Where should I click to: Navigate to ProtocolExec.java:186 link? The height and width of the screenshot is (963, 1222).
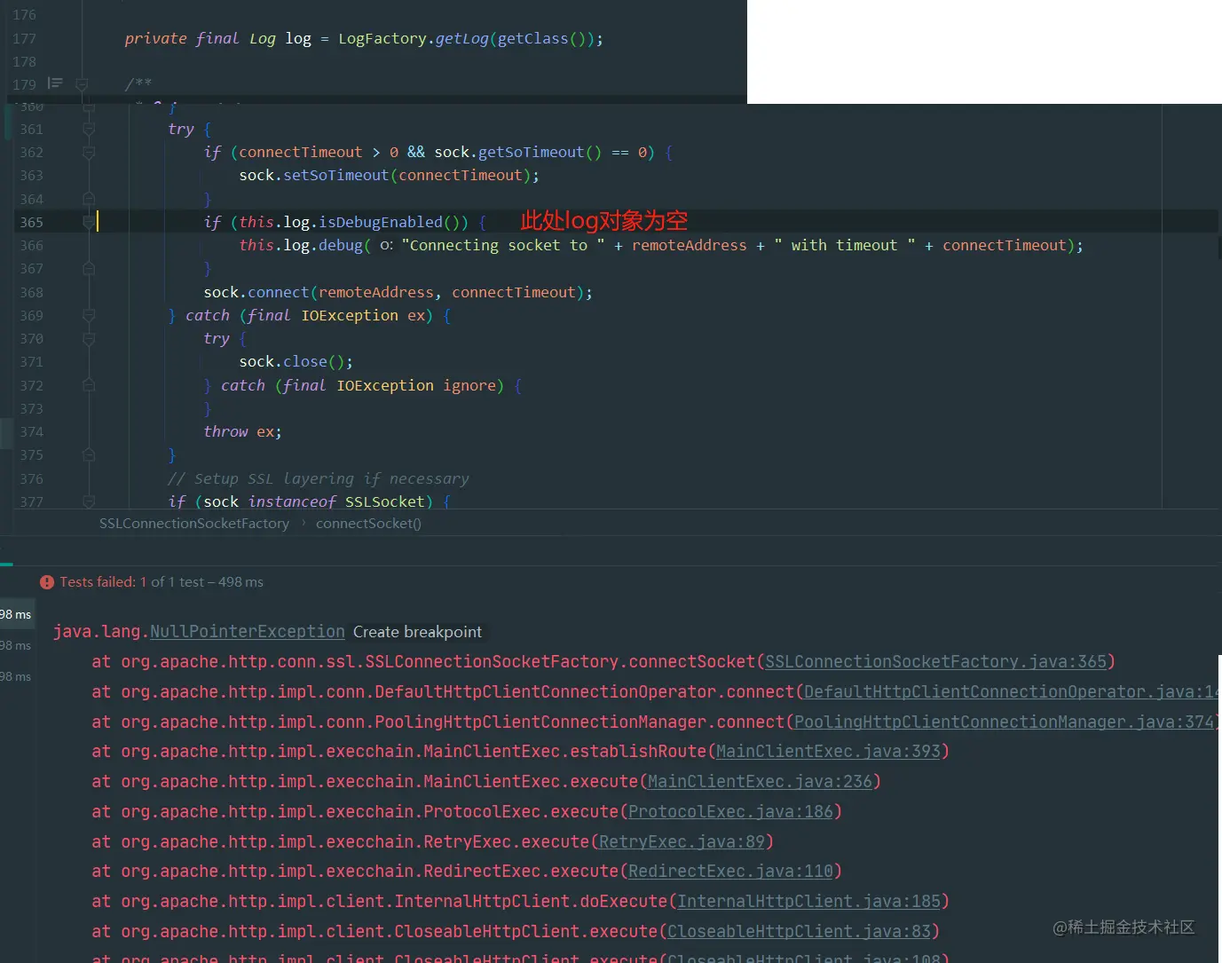[730, 811]
